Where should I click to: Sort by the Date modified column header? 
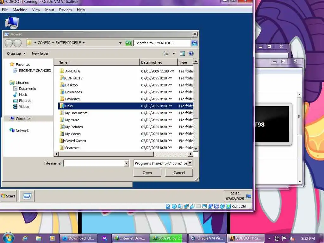click(159, 62)
